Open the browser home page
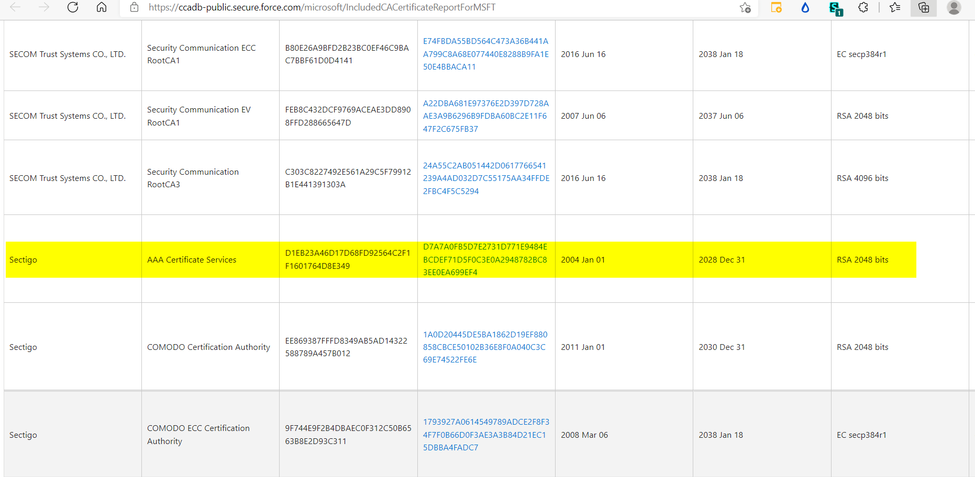This screenshot has height=477, width=975. 102,7
